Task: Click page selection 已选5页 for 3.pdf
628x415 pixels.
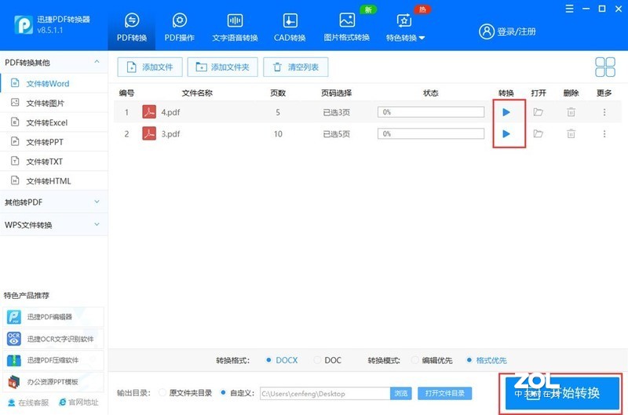Action: [x=337, y=133]
